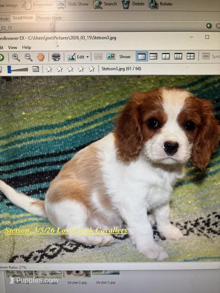
Task: Click the zoom out magnifier icon
Action: tap(29, 57)
